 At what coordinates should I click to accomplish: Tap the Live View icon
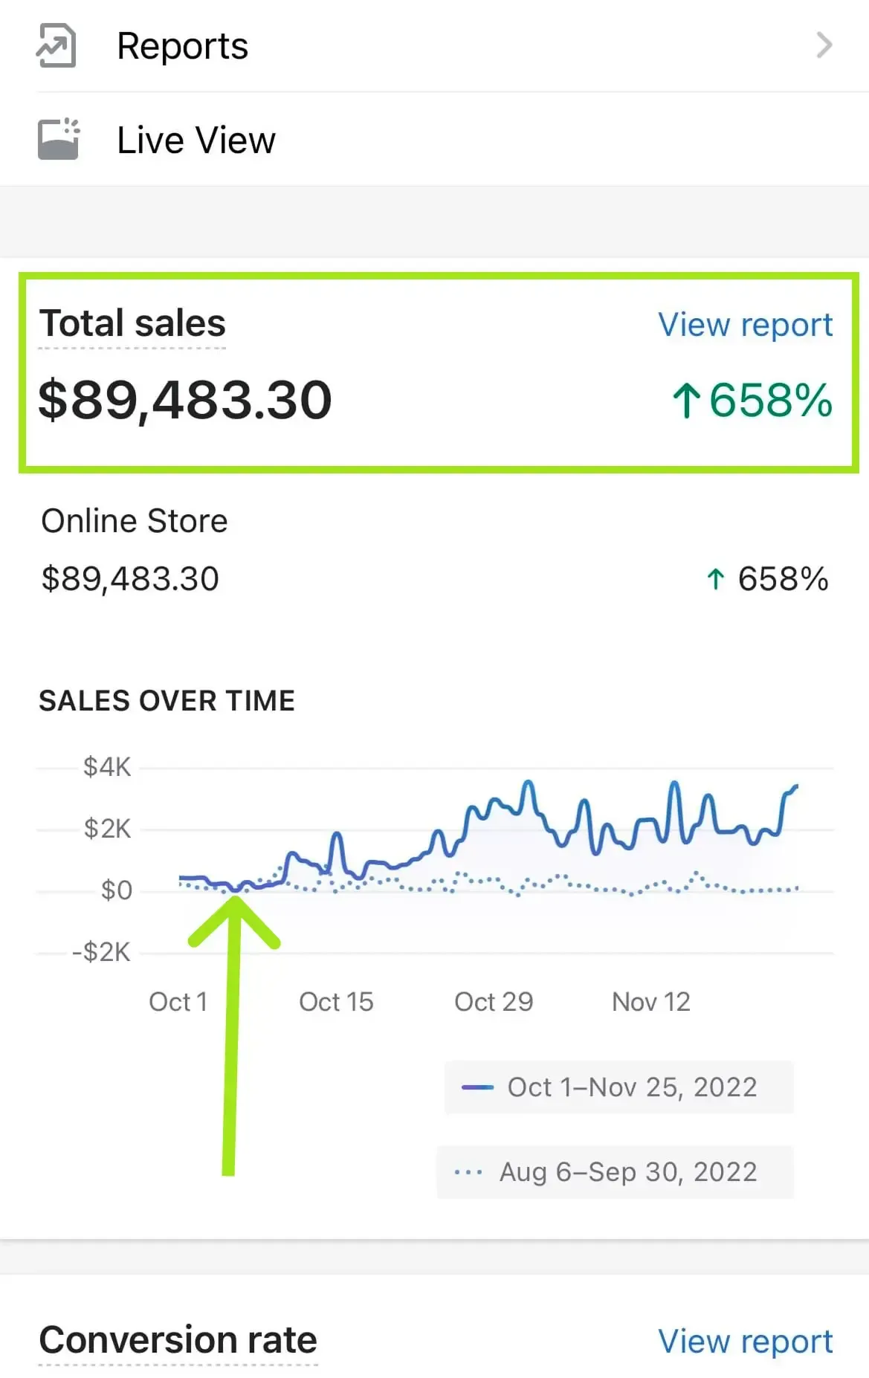[58, 139]
